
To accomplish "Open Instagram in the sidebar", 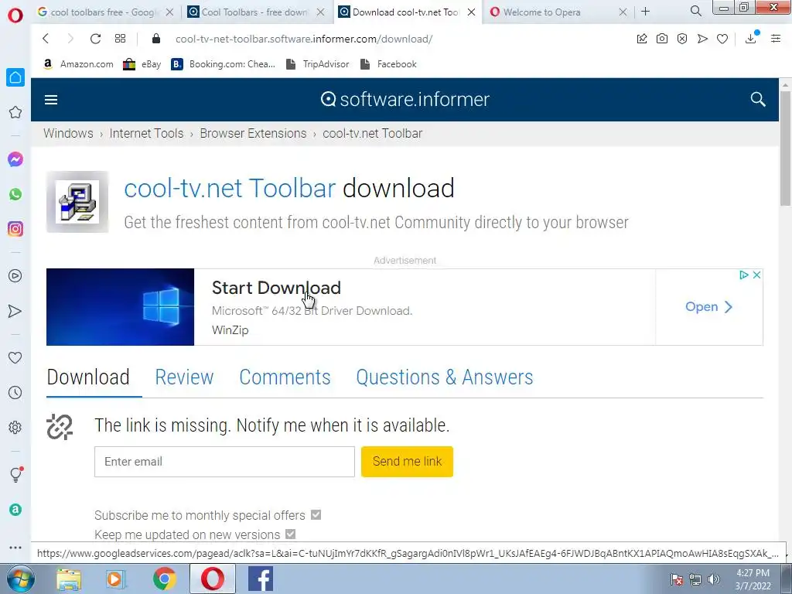I will point(15,229).
